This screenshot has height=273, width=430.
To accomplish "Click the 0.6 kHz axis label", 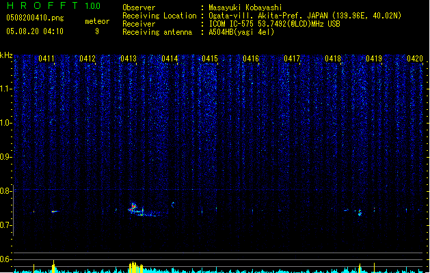I will [5, 259].
